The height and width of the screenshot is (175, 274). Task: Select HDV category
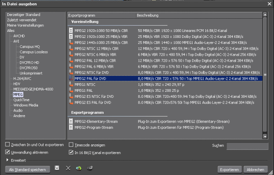coord(17,84)
